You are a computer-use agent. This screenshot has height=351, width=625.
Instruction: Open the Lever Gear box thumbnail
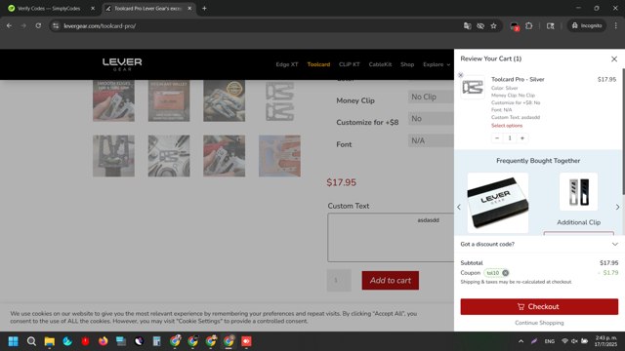(x=497, y=203)
